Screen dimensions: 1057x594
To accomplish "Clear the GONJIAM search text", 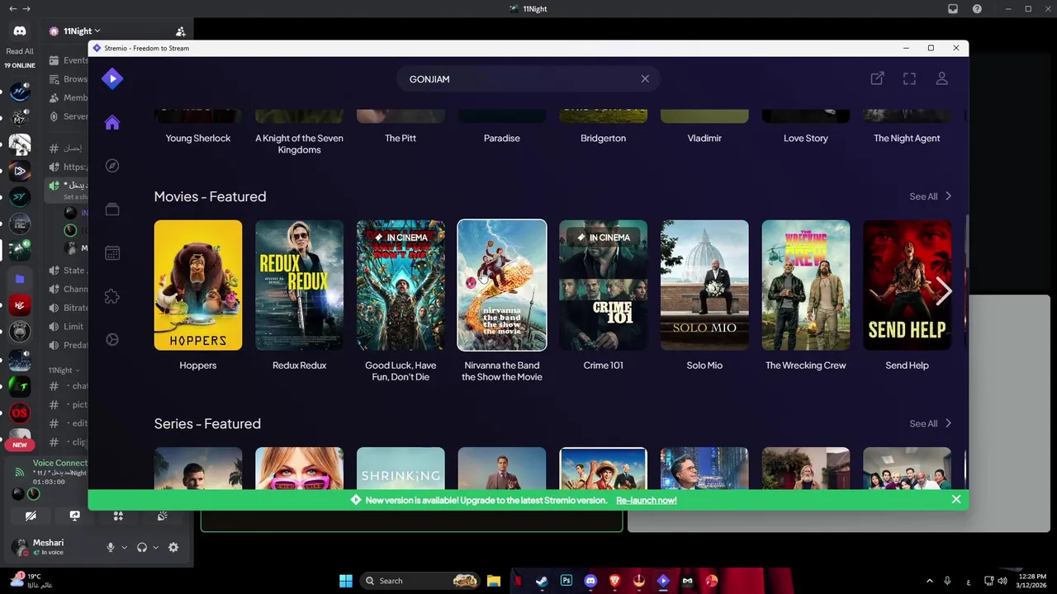I will tap(645, 79).
